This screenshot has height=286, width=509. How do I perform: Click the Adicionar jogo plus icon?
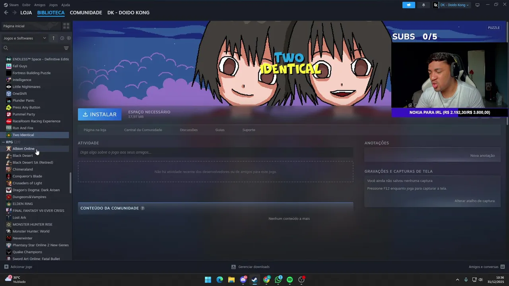coord(6,267)
